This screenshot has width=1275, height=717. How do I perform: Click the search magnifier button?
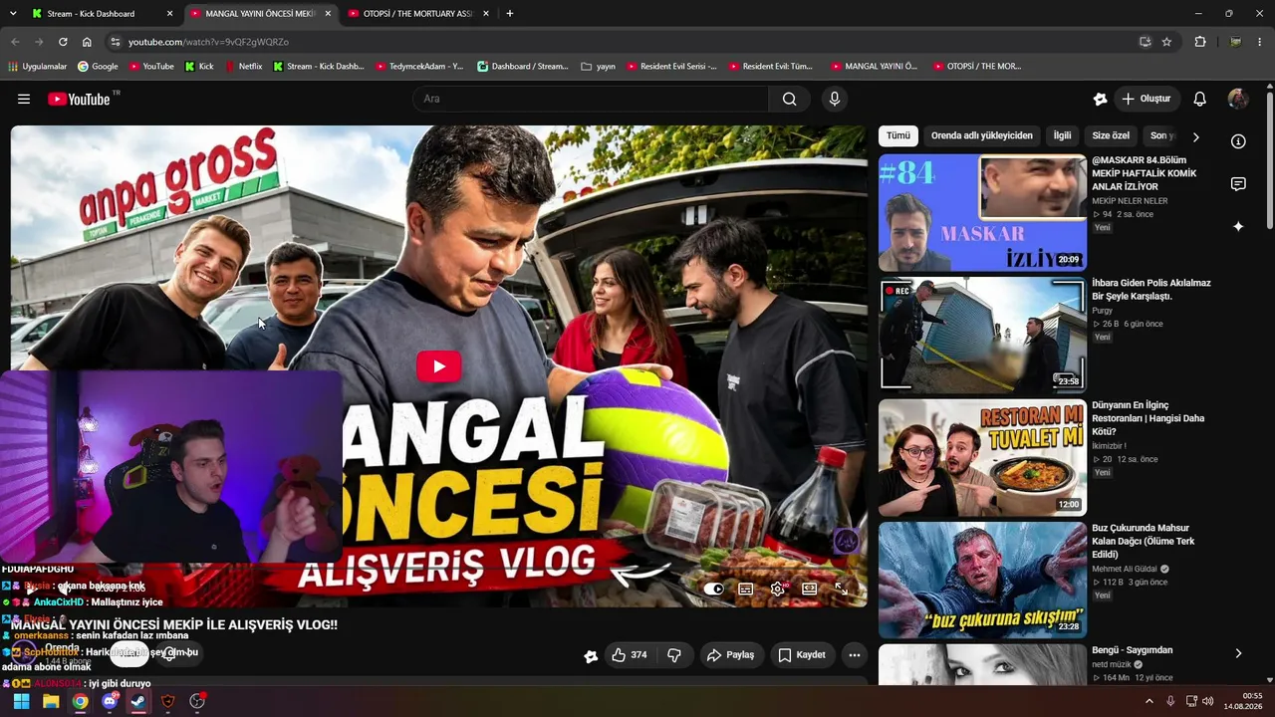(789, 99)
